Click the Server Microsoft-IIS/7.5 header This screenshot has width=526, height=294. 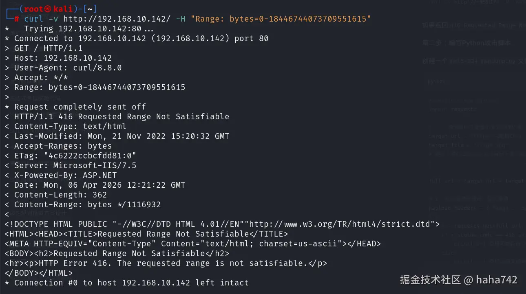click(75, 165)
